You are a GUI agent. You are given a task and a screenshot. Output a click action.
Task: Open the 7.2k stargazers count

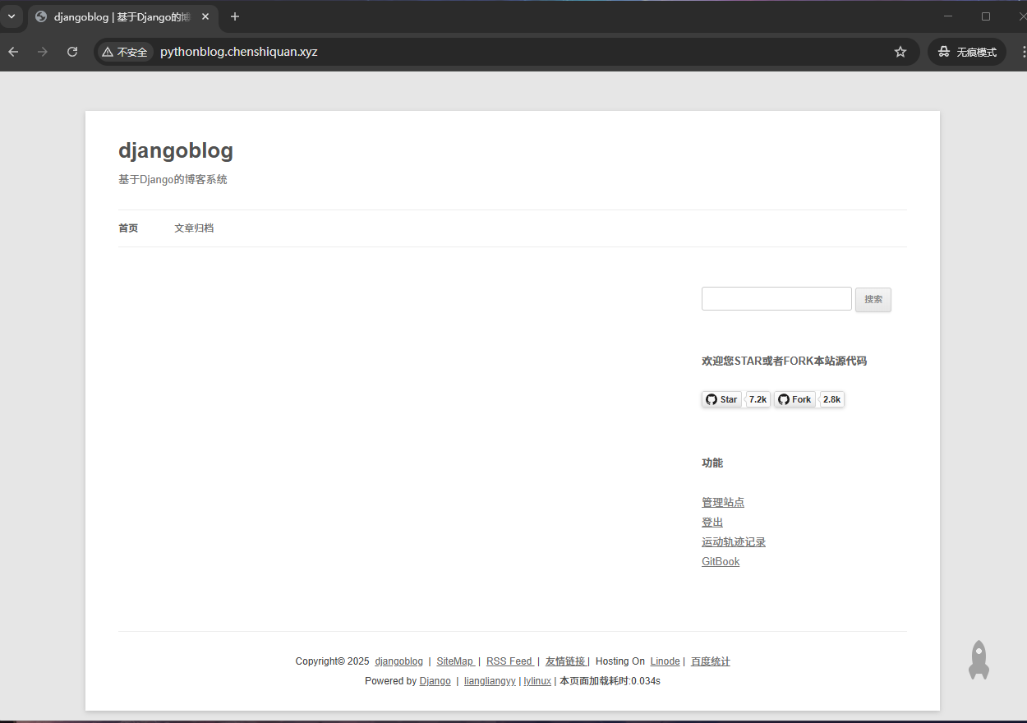[758, 399]
